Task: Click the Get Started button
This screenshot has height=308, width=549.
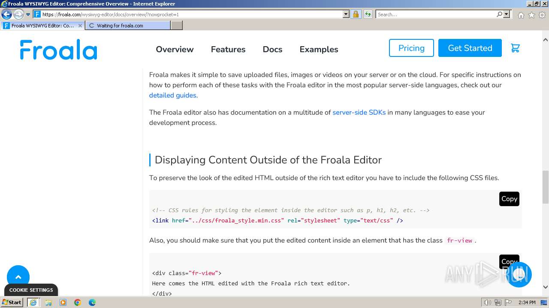Action: [x=470, y=48]
